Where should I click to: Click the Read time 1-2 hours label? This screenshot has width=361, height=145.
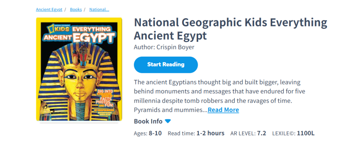pyautogui.click(x=196, y=133)
